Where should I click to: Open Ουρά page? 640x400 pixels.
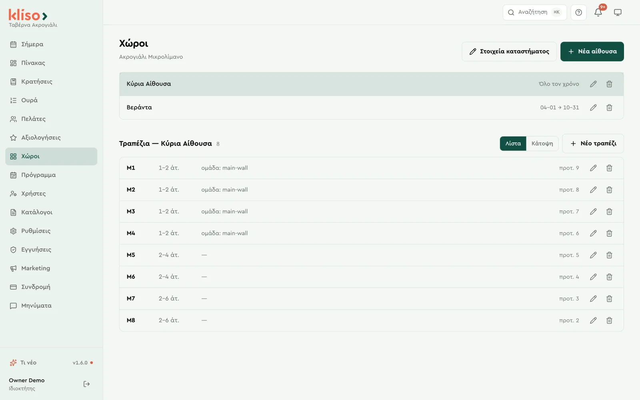(x=51, y=100)
